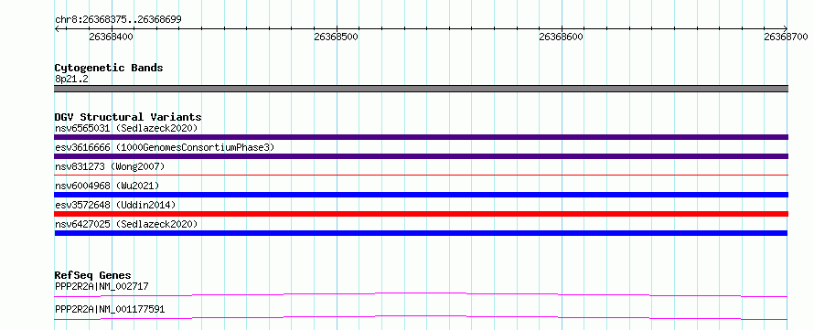The image size is (814, 330).
Task: Select the DGV Structural Variants track title
Action: pyautogui.click(x=128, y=117)
